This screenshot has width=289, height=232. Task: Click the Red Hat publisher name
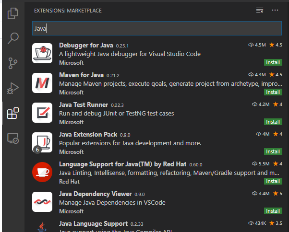(x=69, y=182)
